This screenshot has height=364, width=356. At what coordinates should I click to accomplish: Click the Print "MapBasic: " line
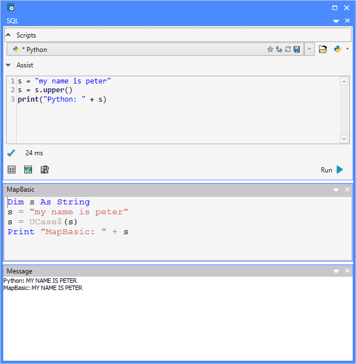pyautogui.click(x=68, y=232)
